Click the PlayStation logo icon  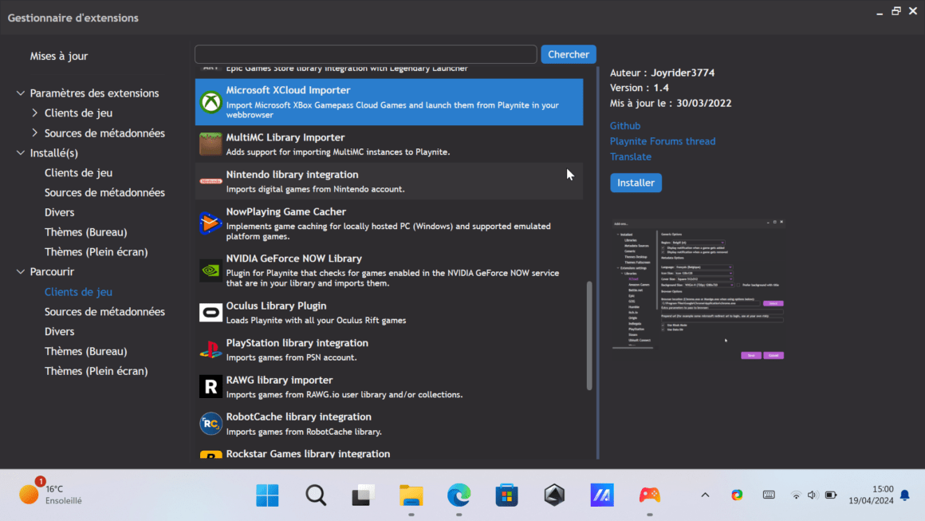pos(211,350)
